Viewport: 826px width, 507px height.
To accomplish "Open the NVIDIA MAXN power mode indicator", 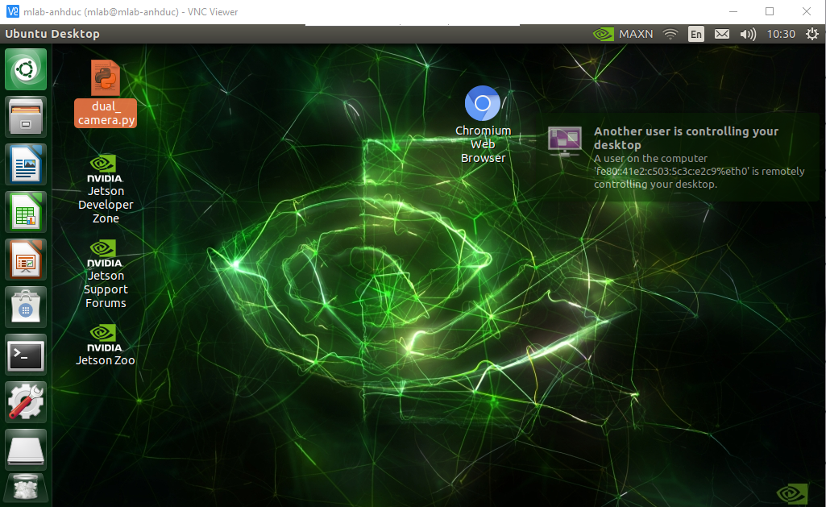I will coord(623,34).
